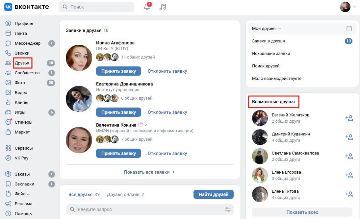Click the VK Pay ruble icon

point(8,158)
